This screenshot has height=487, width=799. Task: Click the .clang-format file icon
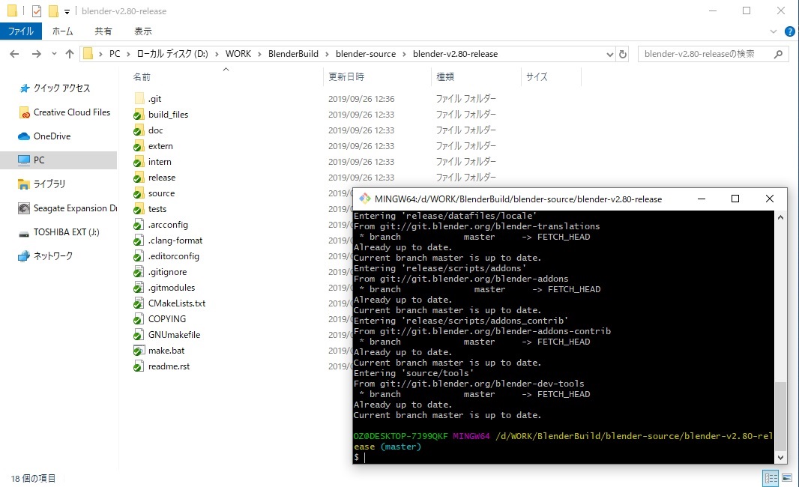[139, 241]
